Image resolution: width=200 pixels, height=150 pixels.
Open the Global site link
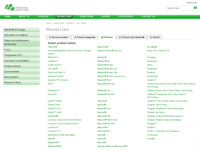pyautogui.click(x=191, y=2)
